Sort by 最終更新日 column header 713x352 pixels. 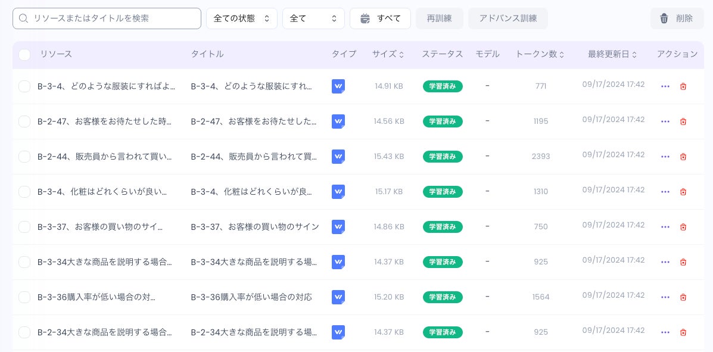(x=612, y=54)
